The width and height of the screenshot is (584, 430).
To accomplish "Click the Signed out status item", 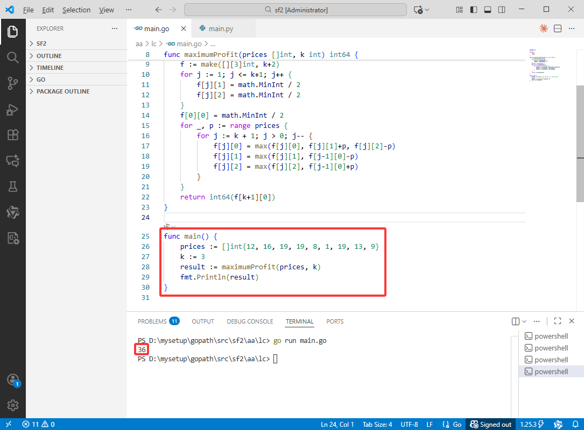I will click(x=490, y=425).
